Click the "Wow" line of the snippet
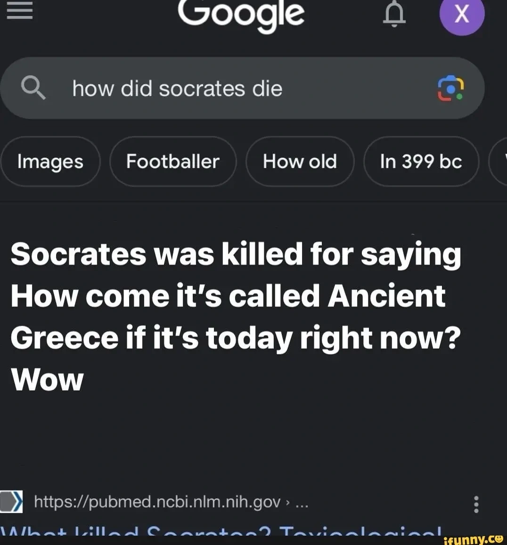The height and width of the screenshot is (545, 507). [47, 379]
